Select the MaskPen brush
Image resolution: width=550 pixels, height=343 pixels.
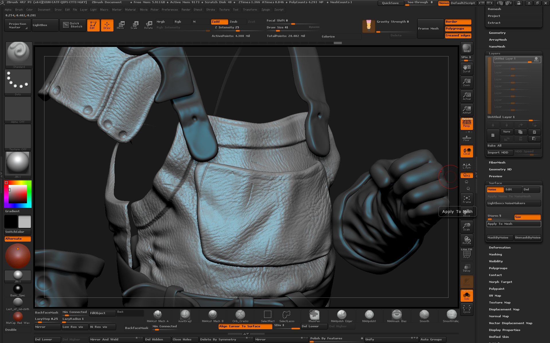(314, 316)
